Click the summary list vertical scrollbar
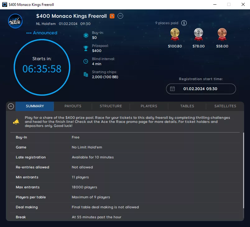This screenshot has height=227, width=250. [243, 171]
